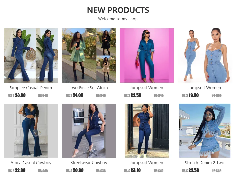Click the US $23.00 price
The height and width of the screenshot is (182, 236).
pyautogui.click(x=17, y=95)
